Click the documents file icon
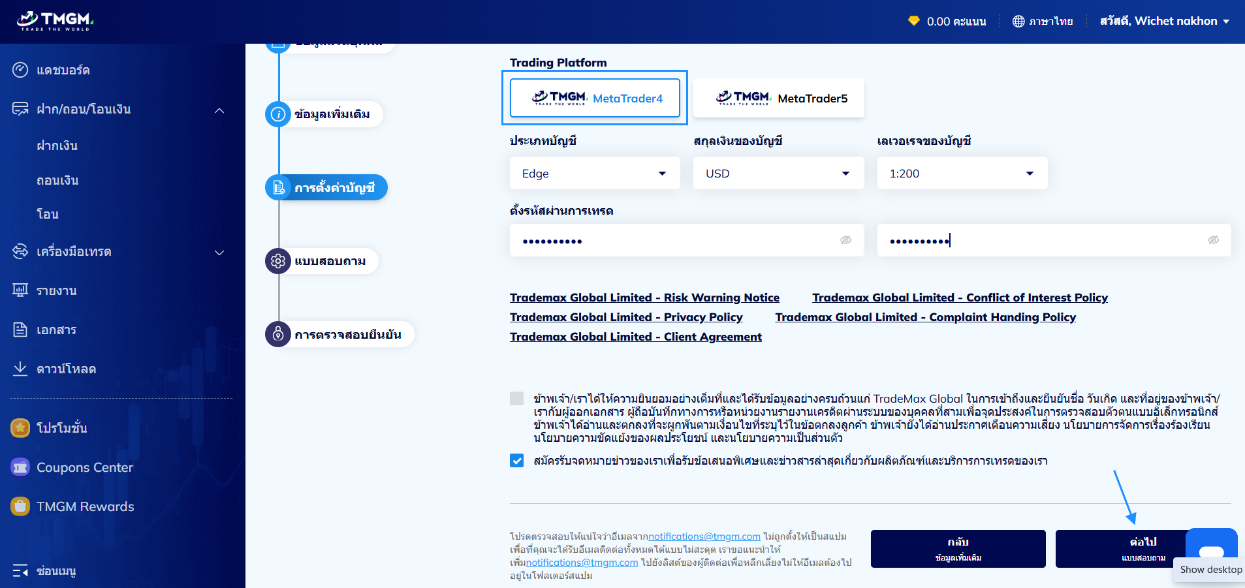Image resolution: width=1245 pixels, height=588 pixels. (x=20, y=330)
